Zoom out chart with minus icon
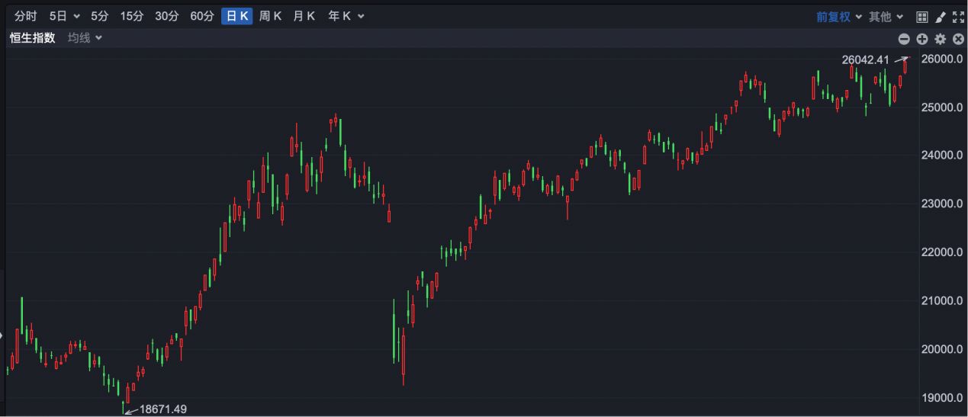This screenshot has height=417, width=968. tap(904, 39)
